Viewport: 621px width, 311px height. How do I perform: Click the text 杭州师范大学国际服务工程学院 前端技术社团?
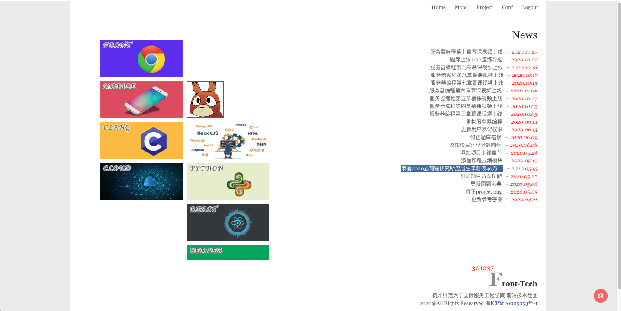pyautogui.click(x=485, y=295)
